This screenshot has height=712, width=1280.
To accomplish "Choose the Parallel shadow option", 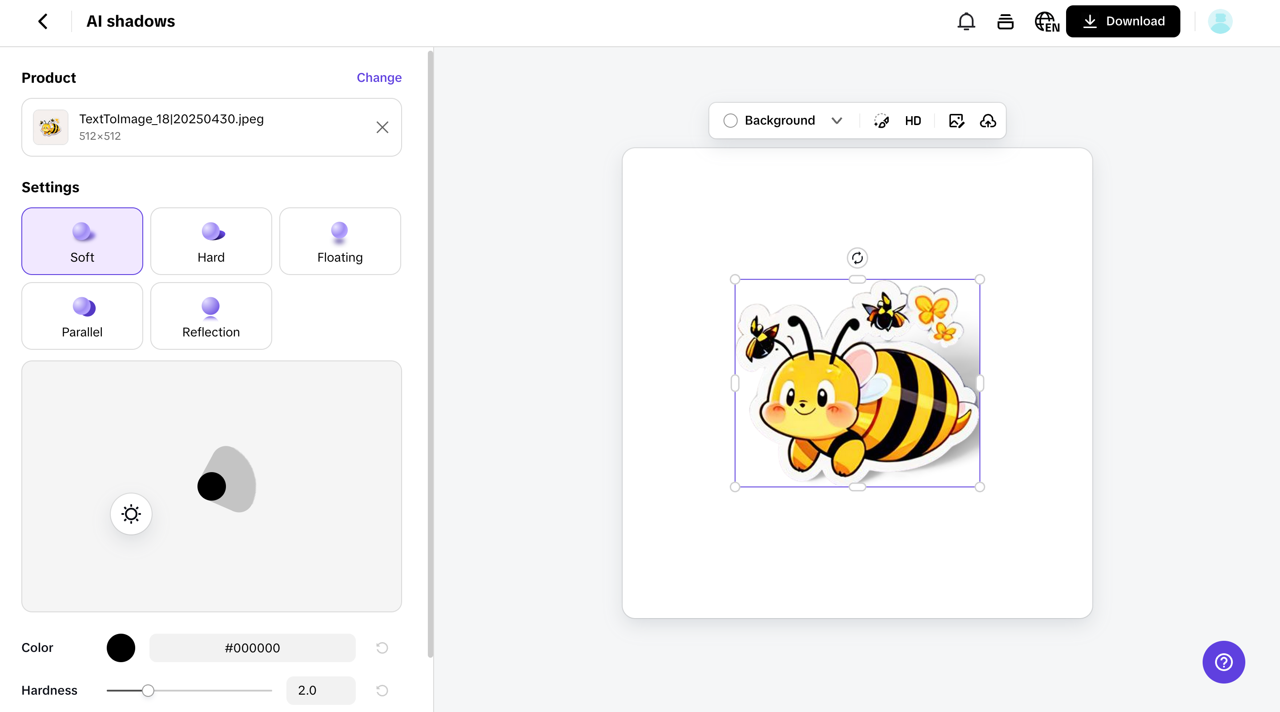I will pyautogui.click(x=82, y=316).
